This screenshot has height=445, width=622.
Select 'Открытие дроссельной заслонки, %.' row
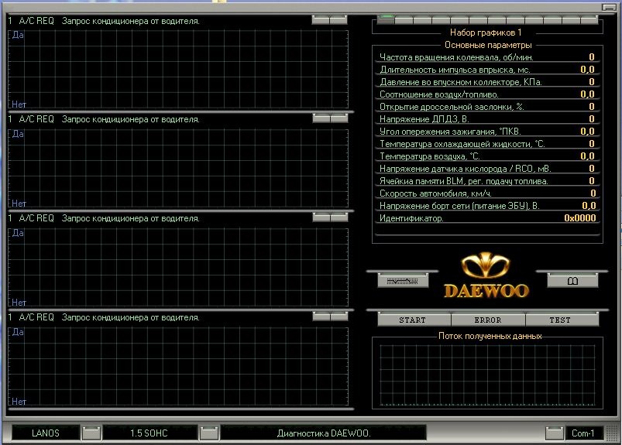click(487, 107)
